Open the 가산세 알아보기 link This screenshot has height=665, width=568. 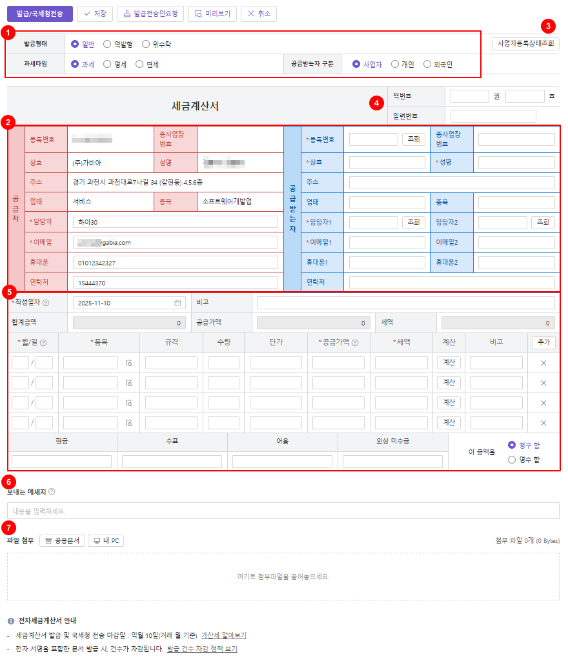[223, 635]
